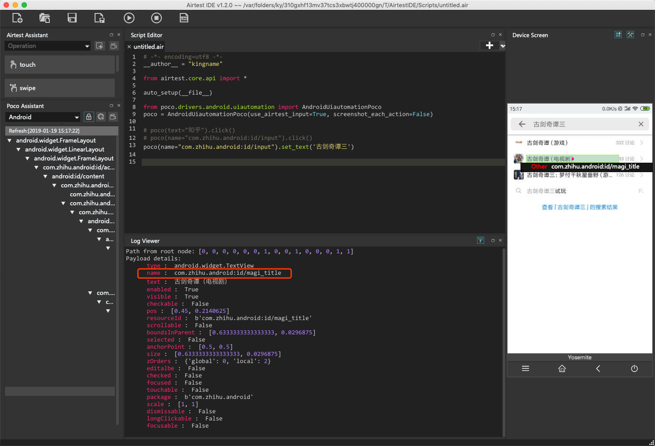Add a new script tab with plus
Viewport: 655px width, 446px height.
coord(490,45)
